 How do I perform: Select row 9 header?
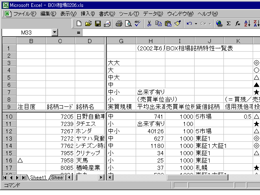click(9, 106)
